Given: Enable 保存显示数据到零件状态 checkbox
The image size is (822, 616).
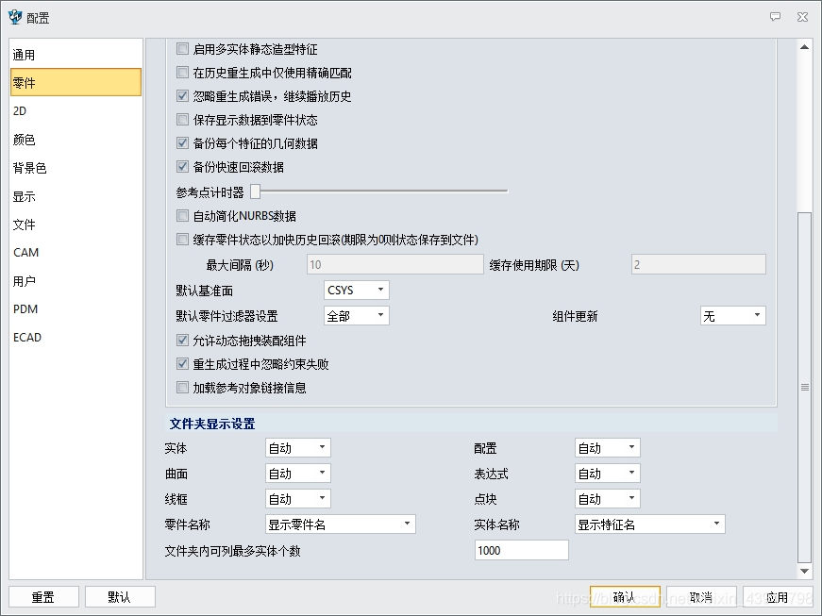Looking at the screenshot, I should tap(182, 120).
